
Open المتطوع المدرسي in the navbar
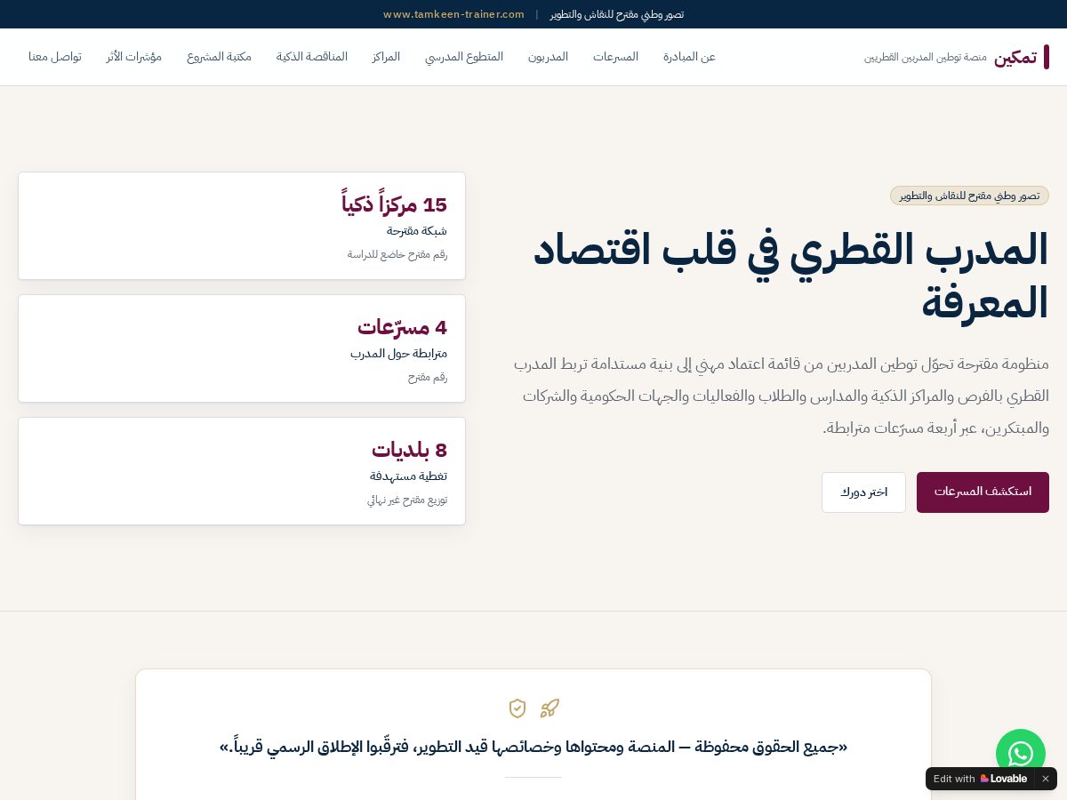pos(464,57)
